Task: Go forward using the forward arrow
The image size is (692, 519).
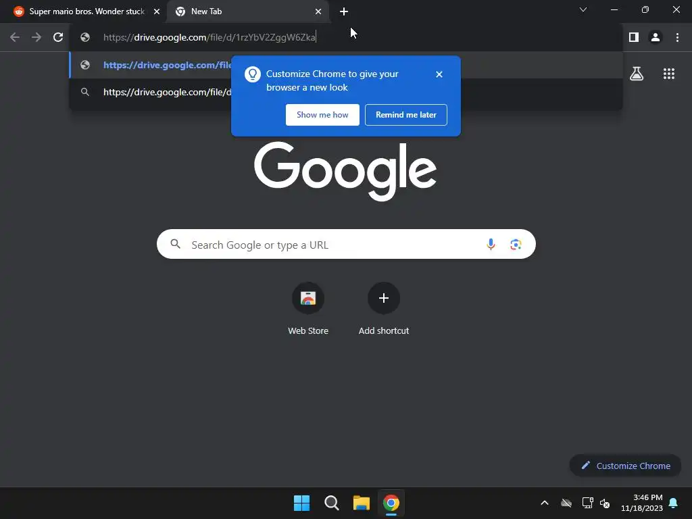Action: tap(36, 38)
